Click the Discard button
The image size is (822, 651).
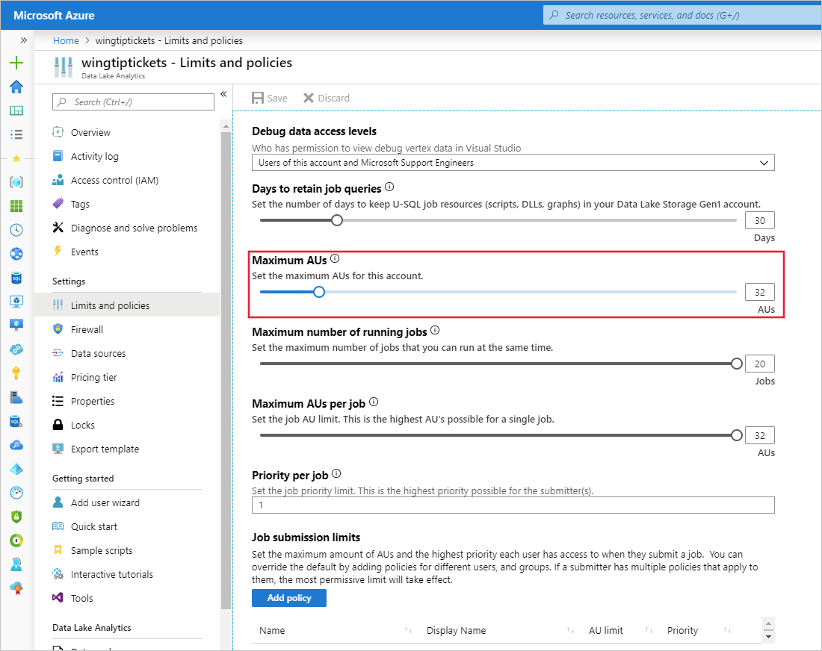click(326, 98)
